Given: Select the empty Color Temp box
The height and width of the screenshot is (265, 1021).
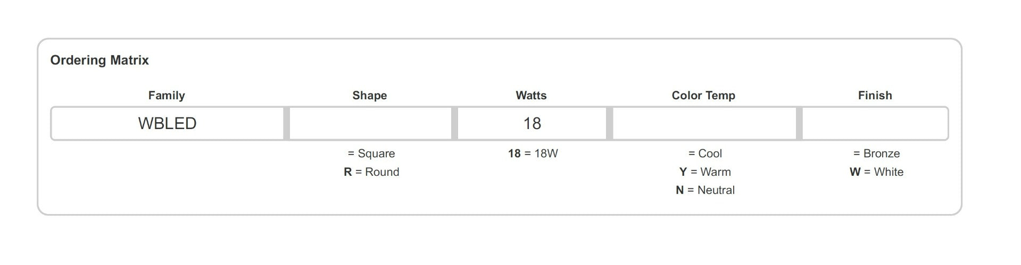Looking at the screenshot, I should pos(704,123).
